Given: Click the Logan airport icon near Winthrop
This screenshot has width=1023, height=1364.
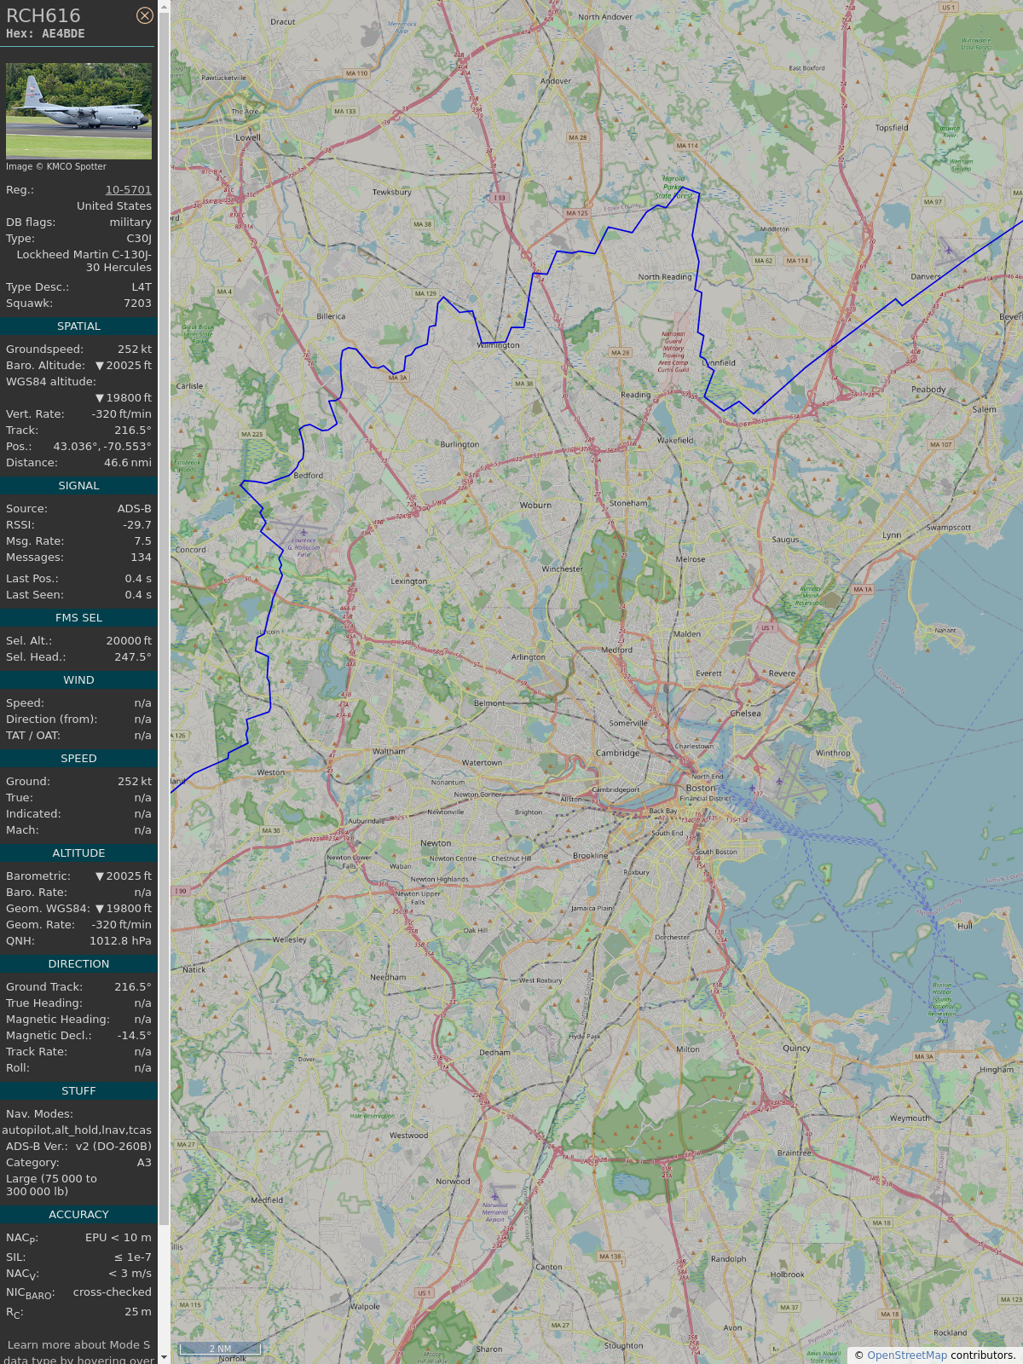Looking at the screenshot, I should click(x=778, y=781).
